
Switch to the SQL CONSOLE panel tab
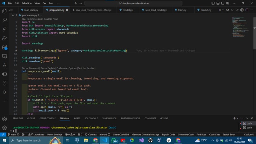pyautogui.click(x=91, y=118)
